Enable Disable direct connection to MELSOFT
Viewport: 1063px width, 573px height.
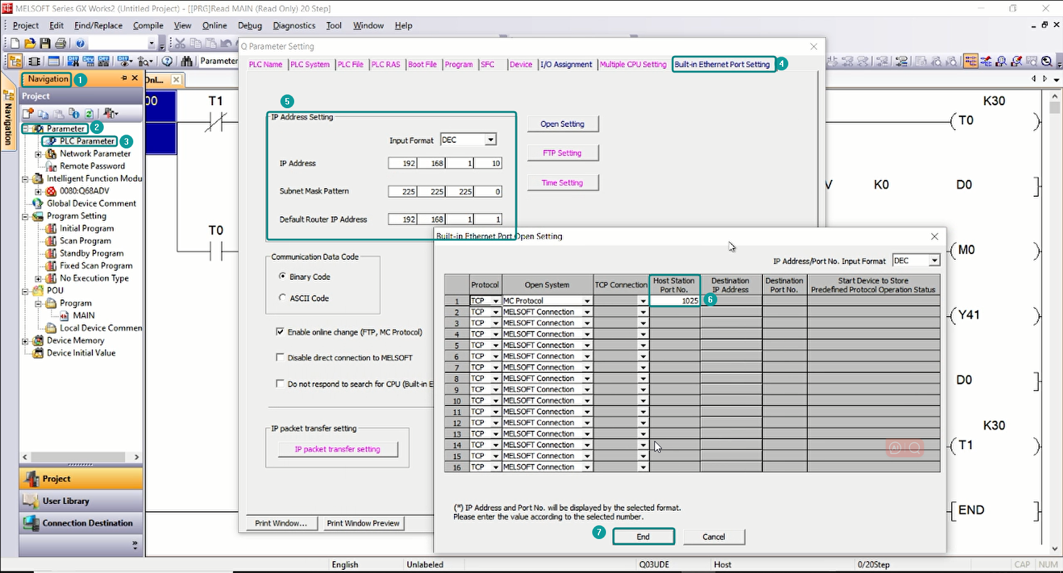[x=280, y=357]
